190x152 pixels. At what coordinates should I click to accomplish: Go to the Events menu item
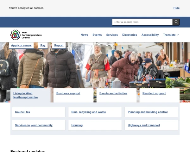[97, 35]
